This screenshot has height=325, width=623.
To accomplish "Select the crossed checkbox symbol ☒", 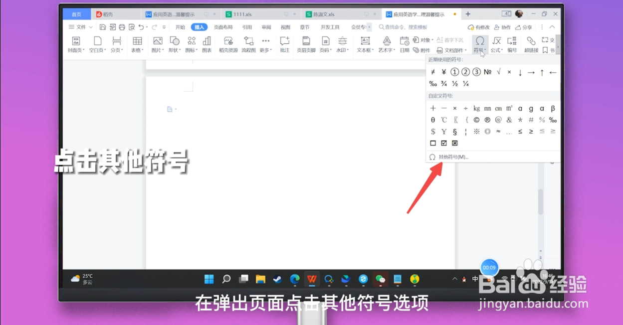I will [x=454, y=143].
